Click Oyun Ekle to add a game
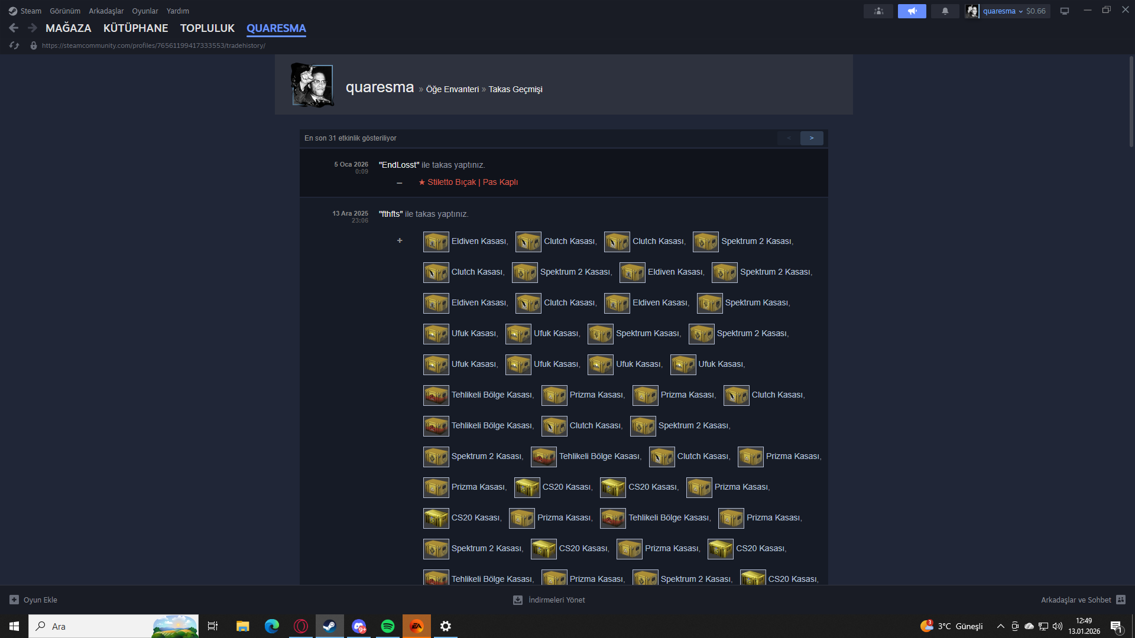Screen dimensions: 1135x638 click(x=34, y=600)
